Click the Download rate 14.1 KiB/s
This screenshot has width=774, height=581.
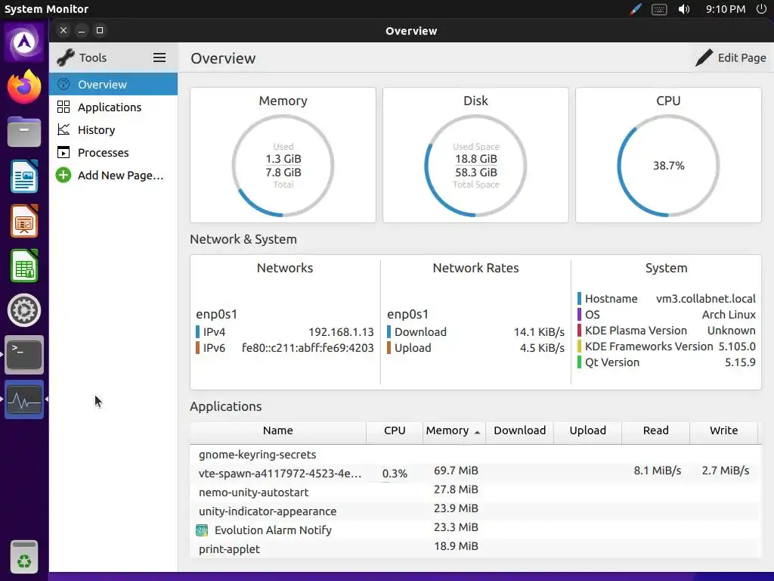click(539, 332)
